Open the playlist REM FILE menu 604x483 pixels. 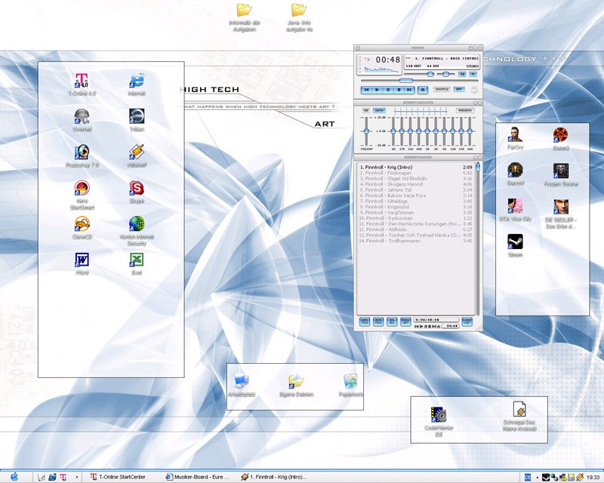(x=378, y=321)
